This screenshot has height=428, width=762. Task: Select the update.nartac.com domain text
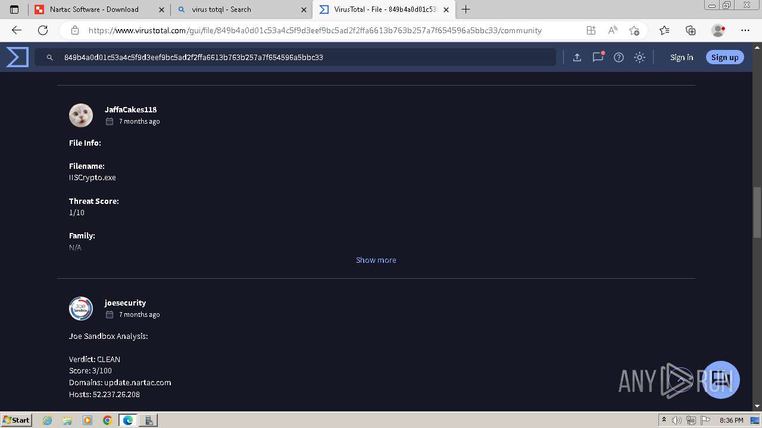pos(138,382)
